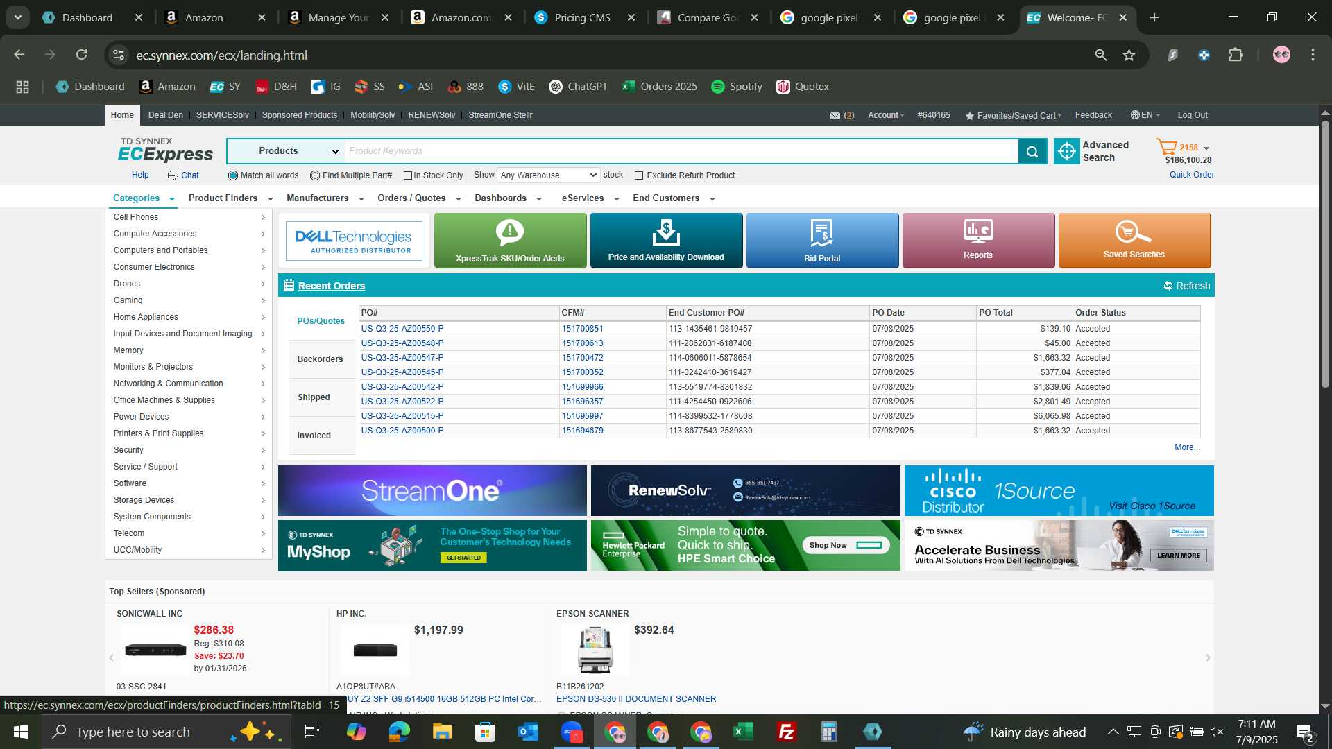This screenshot has width=1332, height=749.
Task: Check the Exclude Refurb Product box
Action: point(639,175)
